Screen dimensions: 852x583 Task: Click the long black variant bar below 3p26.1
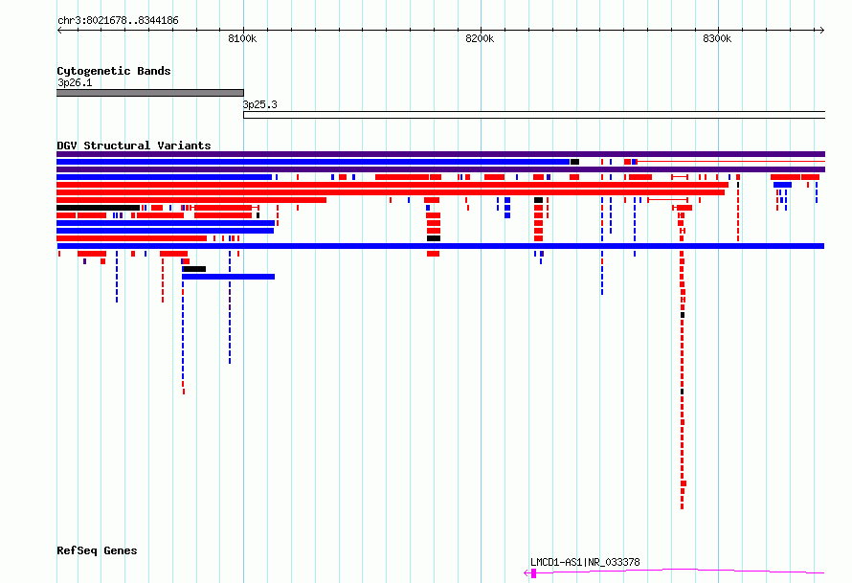click(x=99, y=208)
